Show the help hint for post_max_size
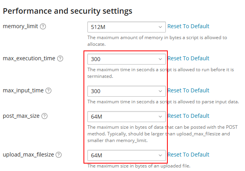The width and height of the screenshot is (245, 171). click(x=45, y=116)
